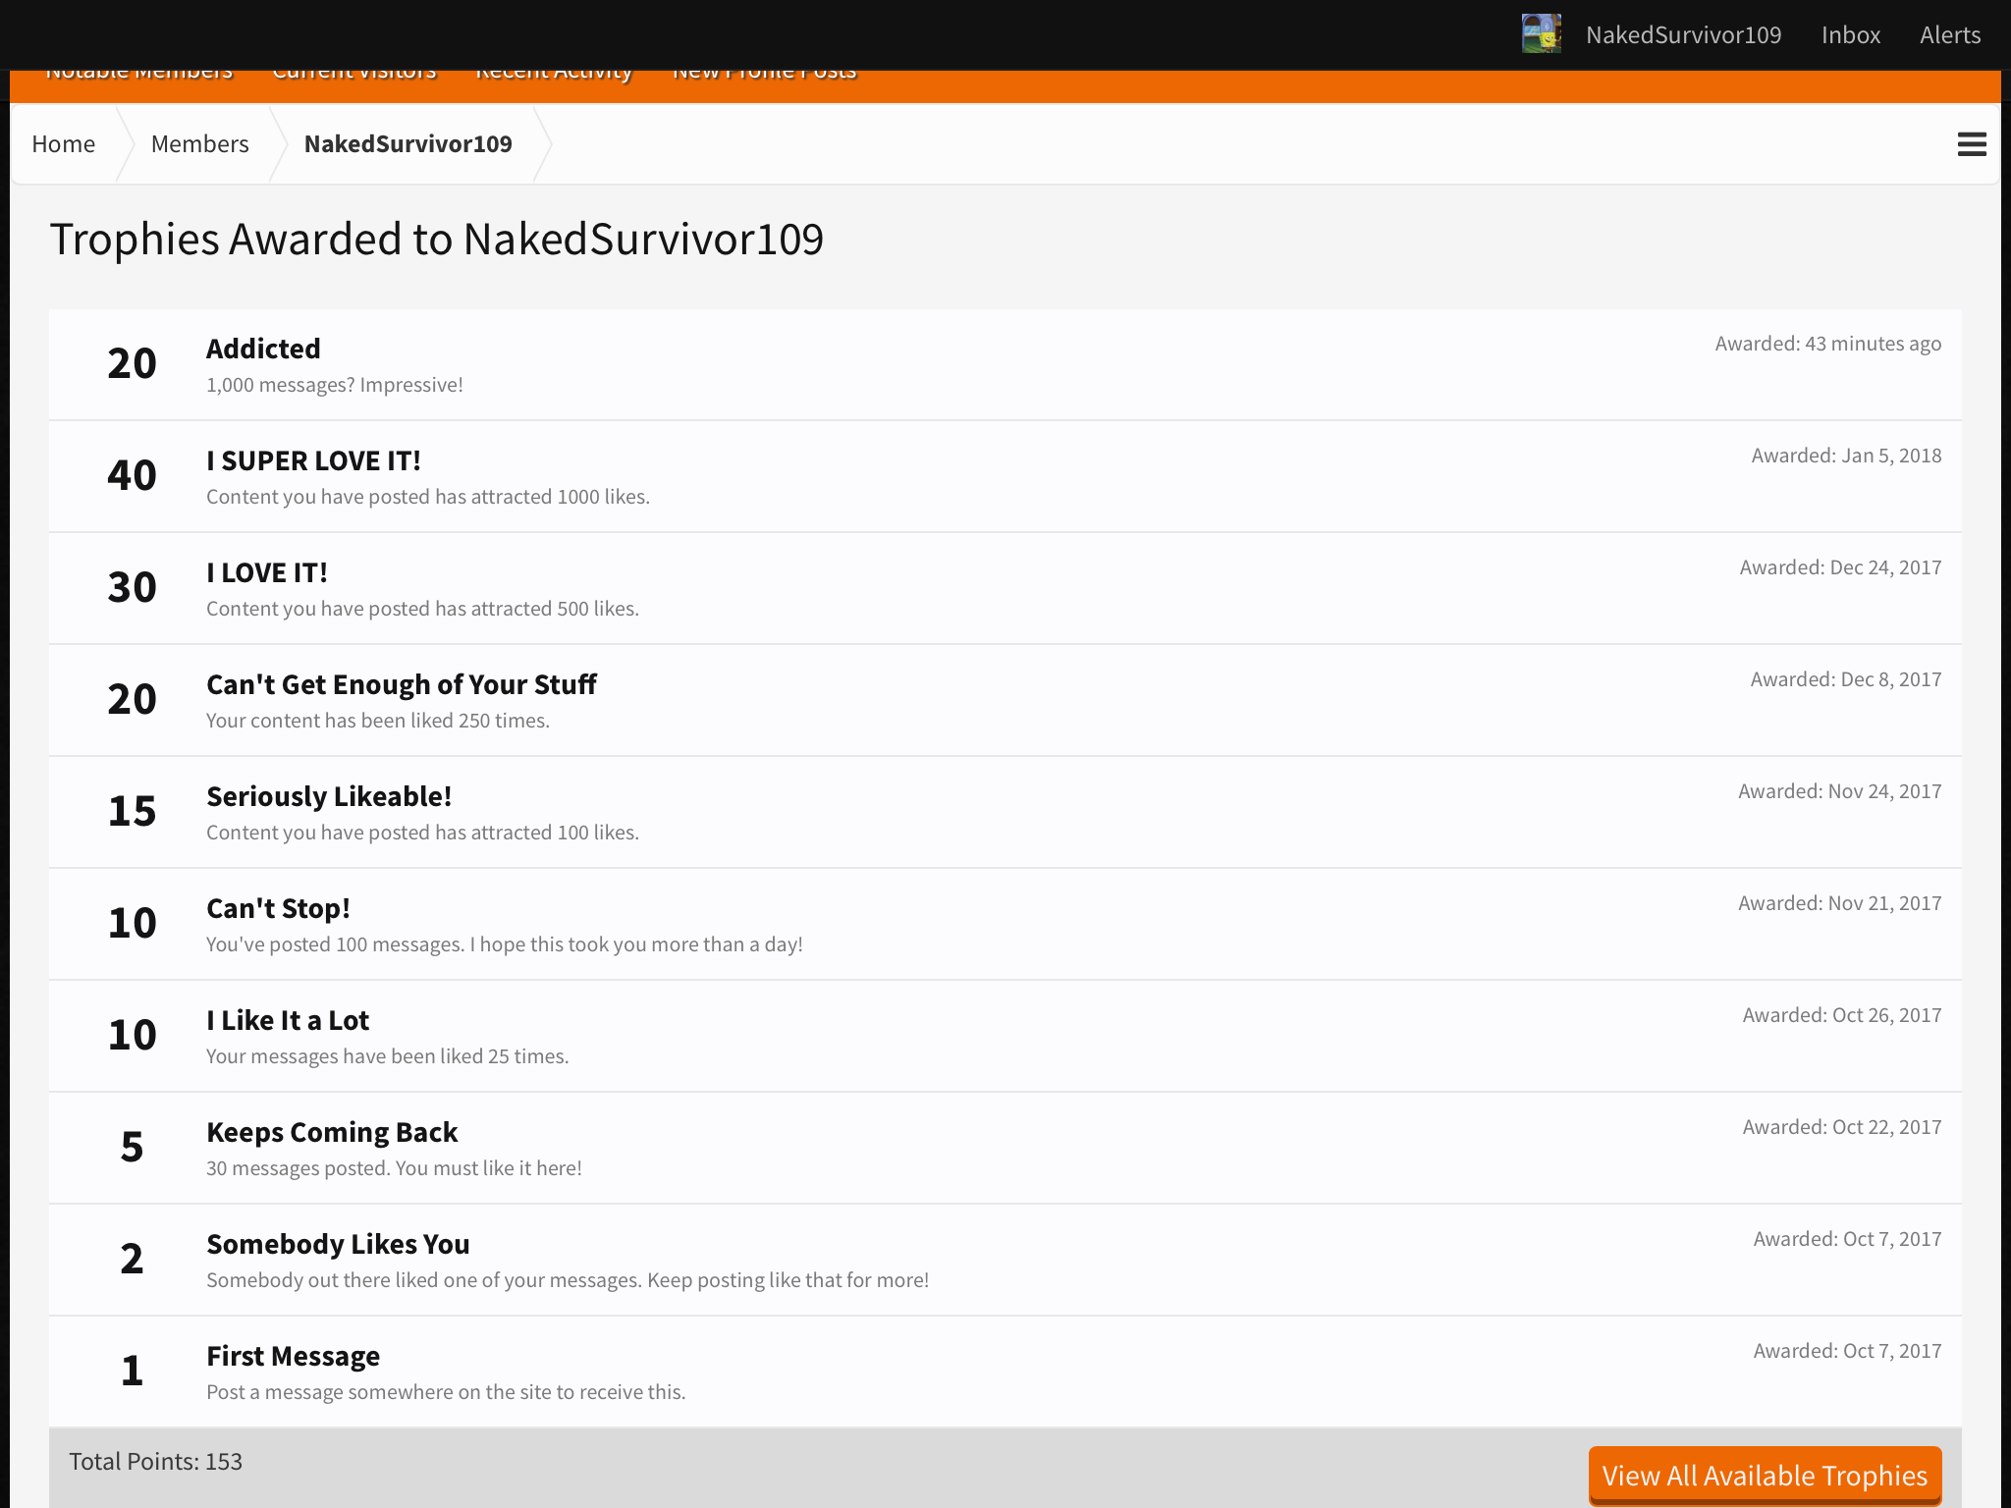
Task: Open NakedSurvivor109 account menu in header
Action: tap(1683, 35)
